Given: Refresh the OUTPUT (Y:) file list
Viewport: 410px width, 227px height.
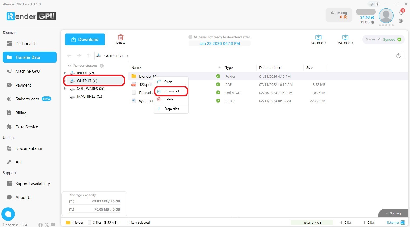Looking at the screenshot, I should (398, 56).
